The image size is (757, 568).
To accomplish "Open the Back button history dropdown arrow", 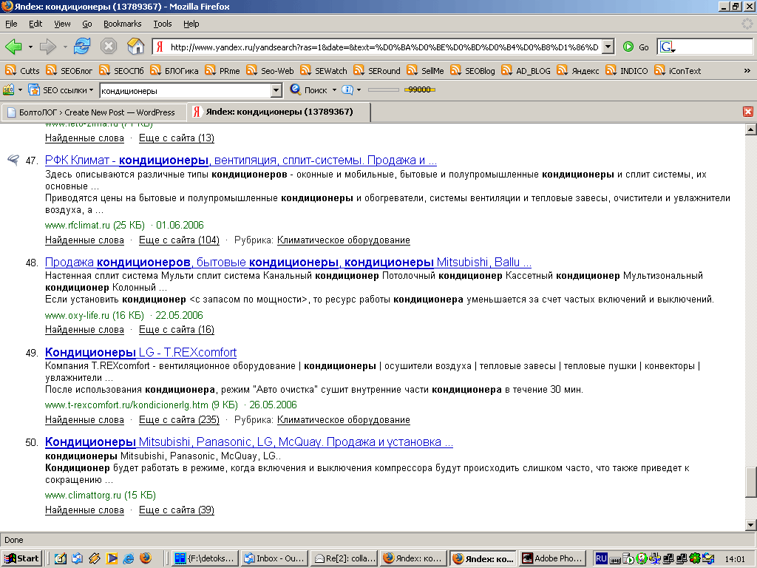I will [x=30, y=47].
